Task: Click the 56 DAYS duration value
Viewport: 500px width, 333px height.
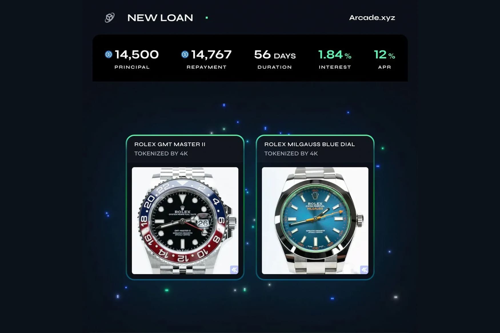Action: click(275, 55)
